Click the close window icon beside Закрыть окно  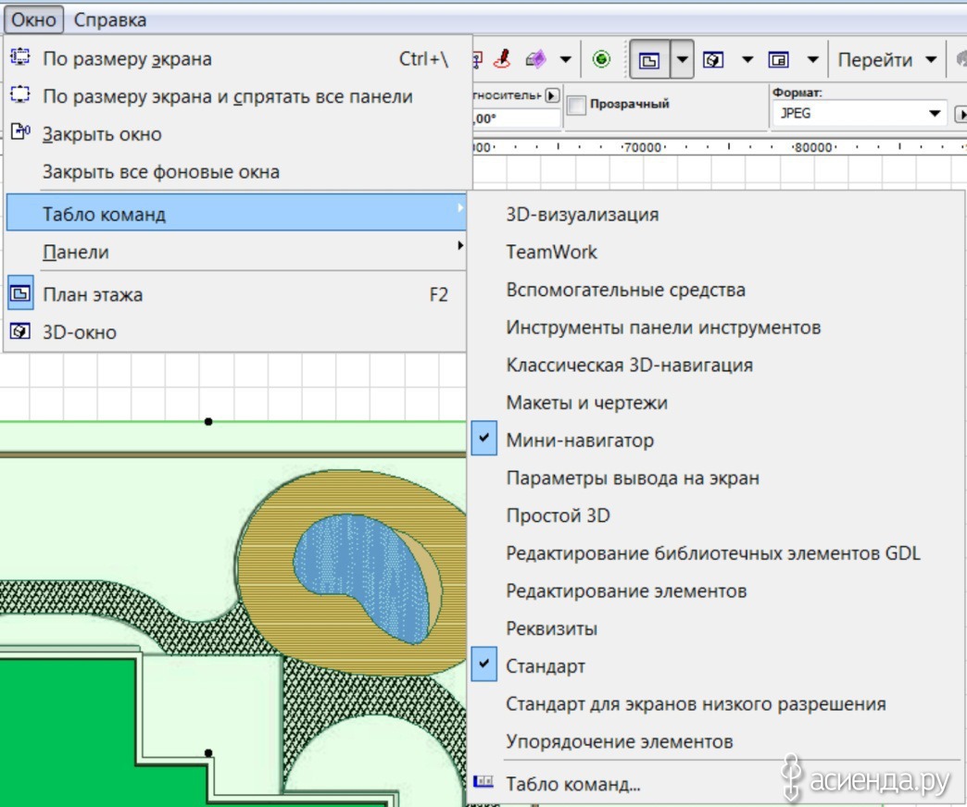(x=20, y=131)
